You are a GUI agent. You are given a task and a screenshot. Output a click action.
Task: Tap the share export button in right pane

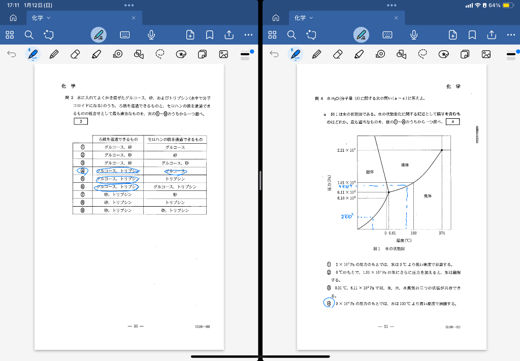click(492, 35)
